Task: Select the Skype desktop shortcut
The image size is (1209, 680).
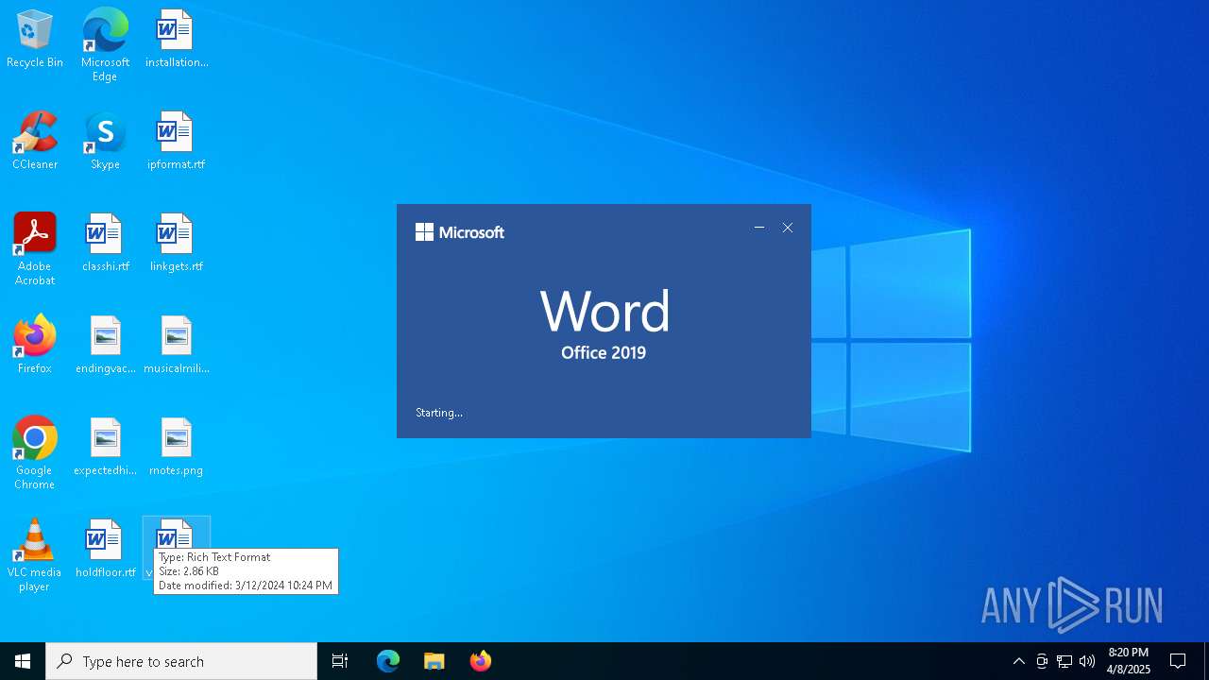Action: click(x=105, y=142)
